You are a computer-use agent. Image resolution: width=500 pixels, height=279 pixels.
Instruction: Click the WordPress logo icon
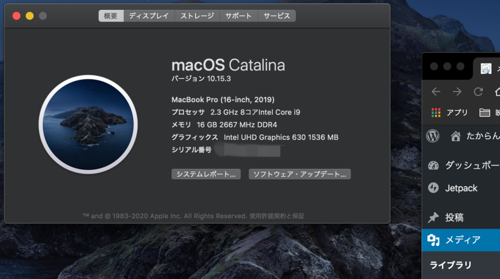coord(433,136)
